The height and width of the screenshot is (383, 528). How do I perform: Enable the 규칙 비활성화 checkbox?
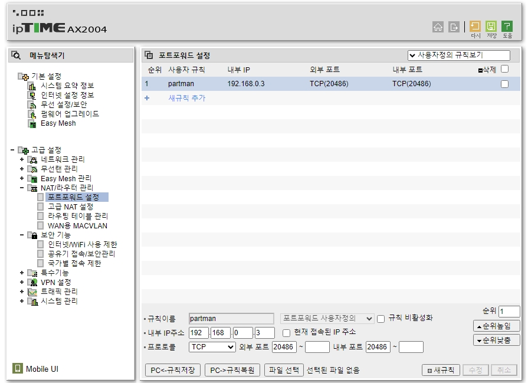381,319
